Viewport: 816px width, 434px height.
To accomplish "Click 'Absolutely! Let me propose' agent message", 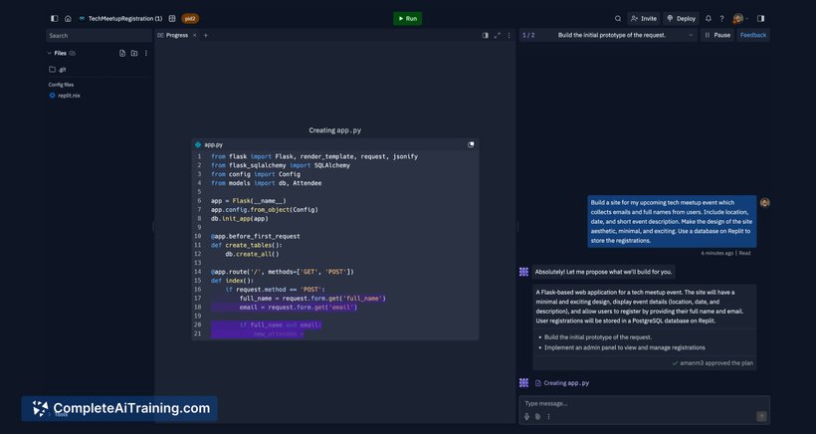I will point(603,272).
